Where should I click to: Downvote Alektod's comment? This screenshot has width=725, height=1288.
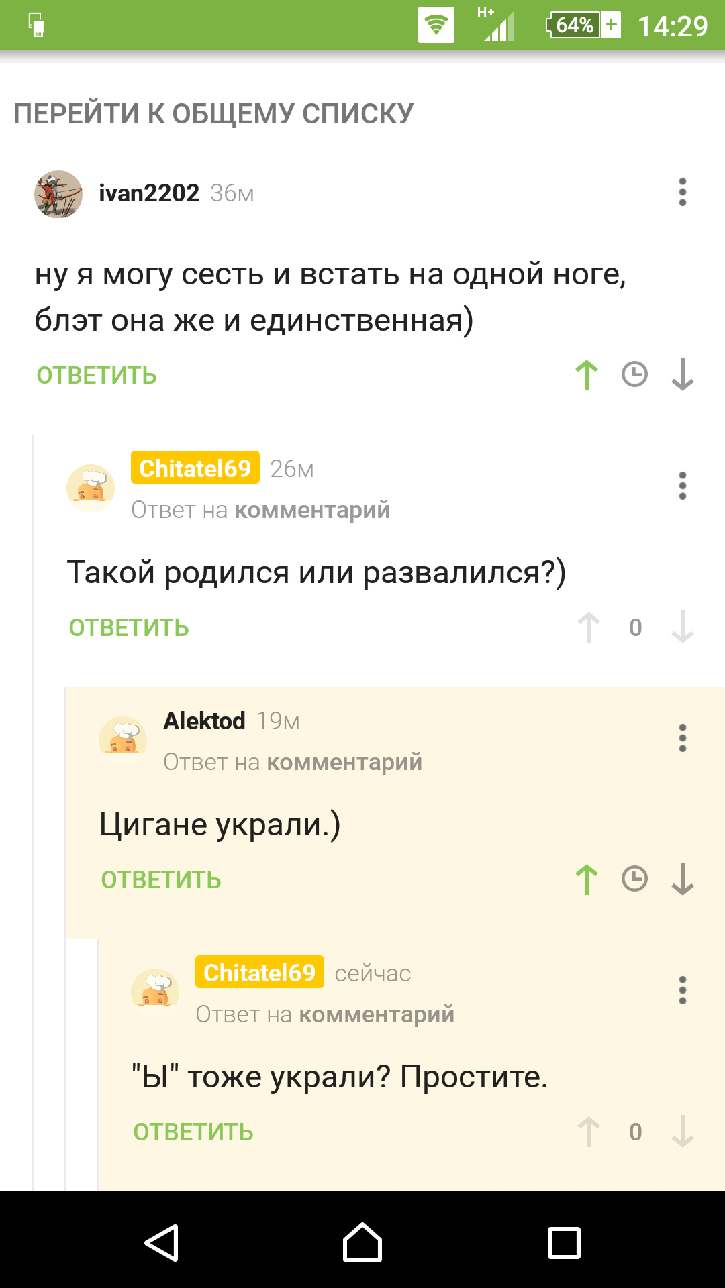(x=682, y=879)
